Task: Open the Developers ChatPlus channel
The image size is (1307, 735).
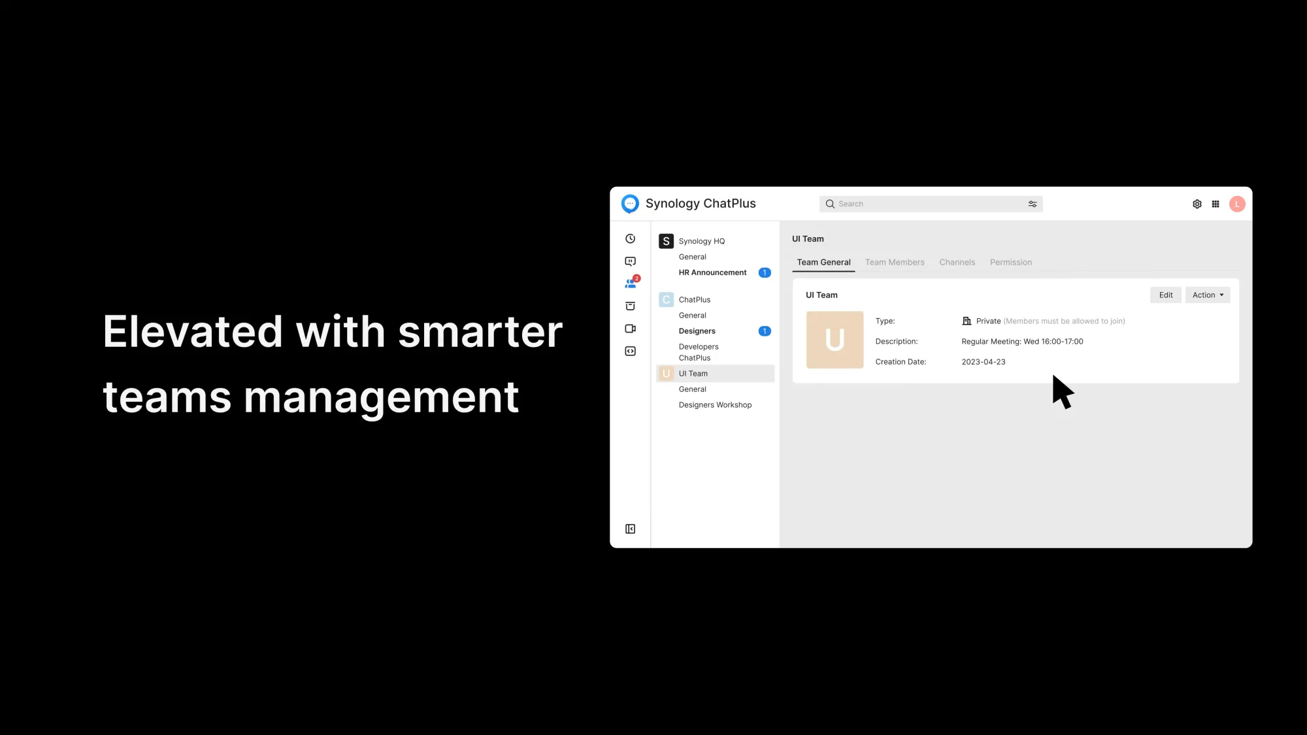Action: point(698,352)
